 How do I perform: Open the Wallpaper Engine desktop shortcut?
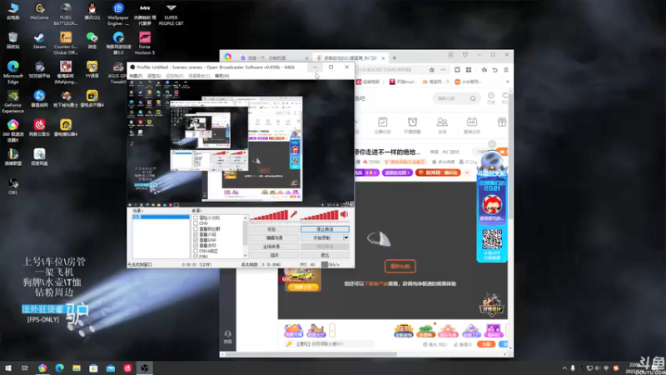(118, 14)
